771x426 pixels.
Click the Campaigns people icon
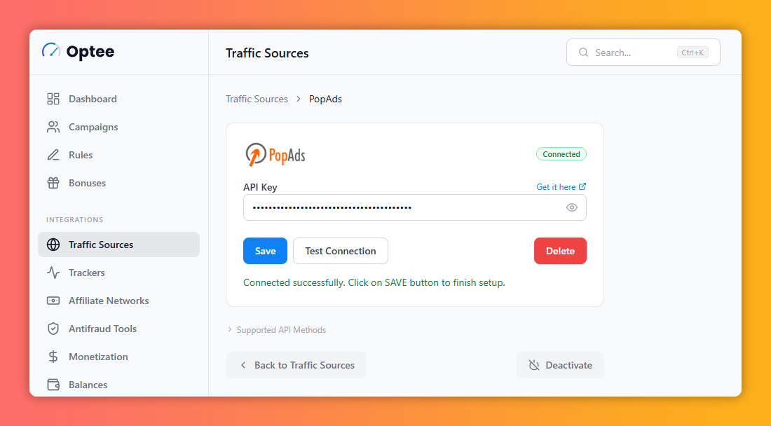53,127
